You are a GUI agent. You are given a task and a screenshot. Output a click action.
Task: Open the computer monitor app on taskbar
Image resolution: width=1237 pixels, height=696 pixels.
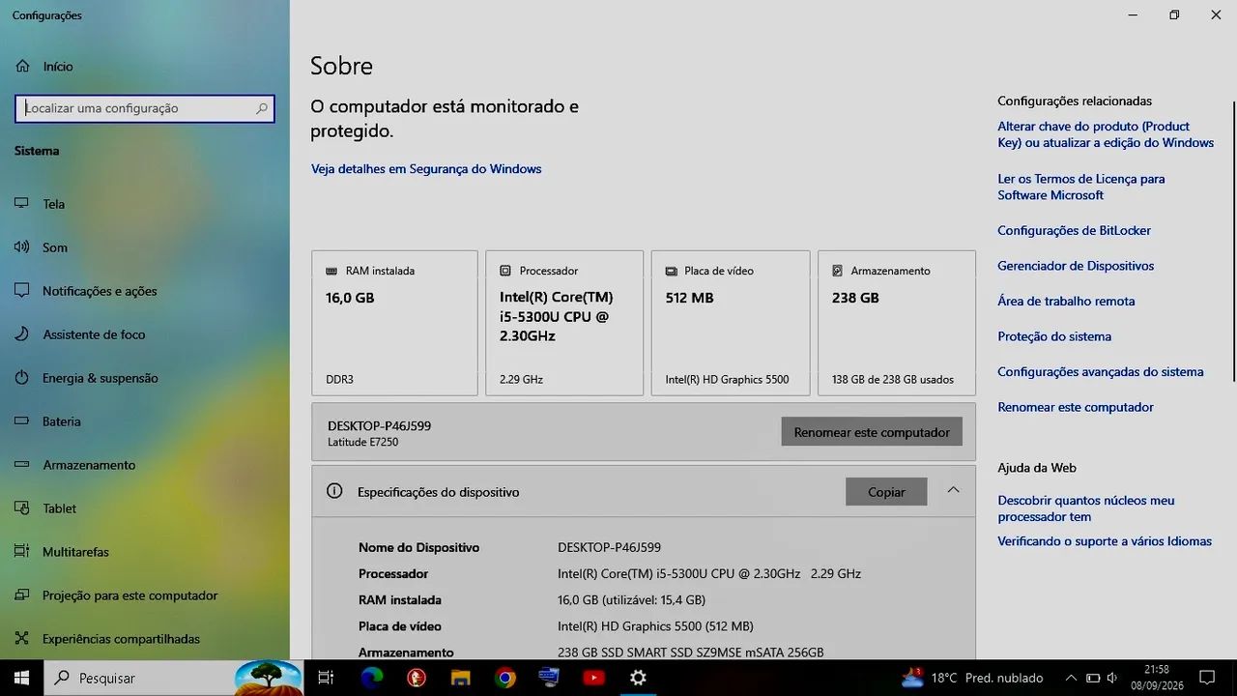tap(549, 678)
